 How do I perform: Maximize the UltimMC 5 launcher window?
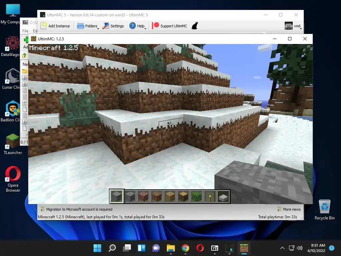click(281, 15)
